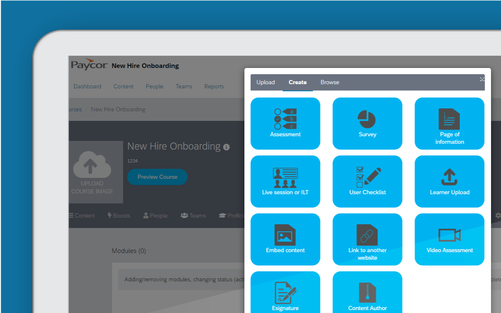Click the Paycor logo

[89, 65]
